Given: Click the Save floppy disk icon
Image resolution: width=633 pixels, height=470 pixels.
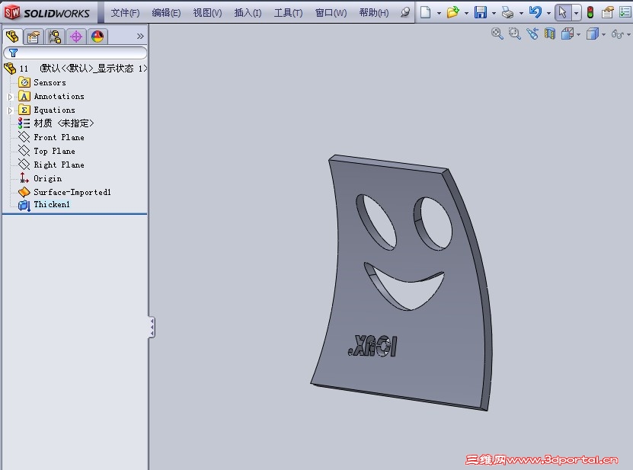Looking at the screenshot, I should (480, 12).
